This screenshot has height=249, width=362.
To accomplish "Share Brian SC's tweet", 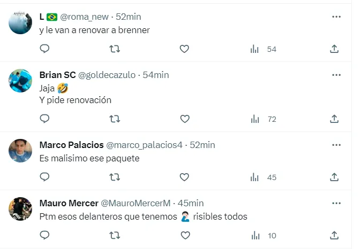I will pyautogui.click(x=334, y=119).
